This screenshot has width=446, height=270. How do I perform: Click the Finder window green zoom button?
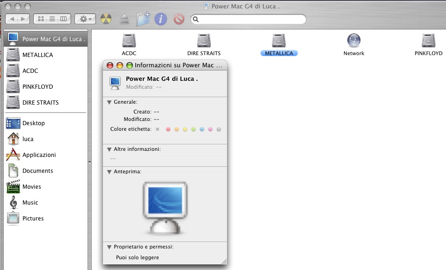tap(28, 6)
